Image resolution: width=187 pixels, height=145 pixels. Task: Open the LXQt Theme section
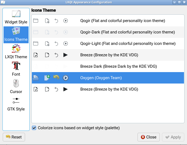click(16, 52)
